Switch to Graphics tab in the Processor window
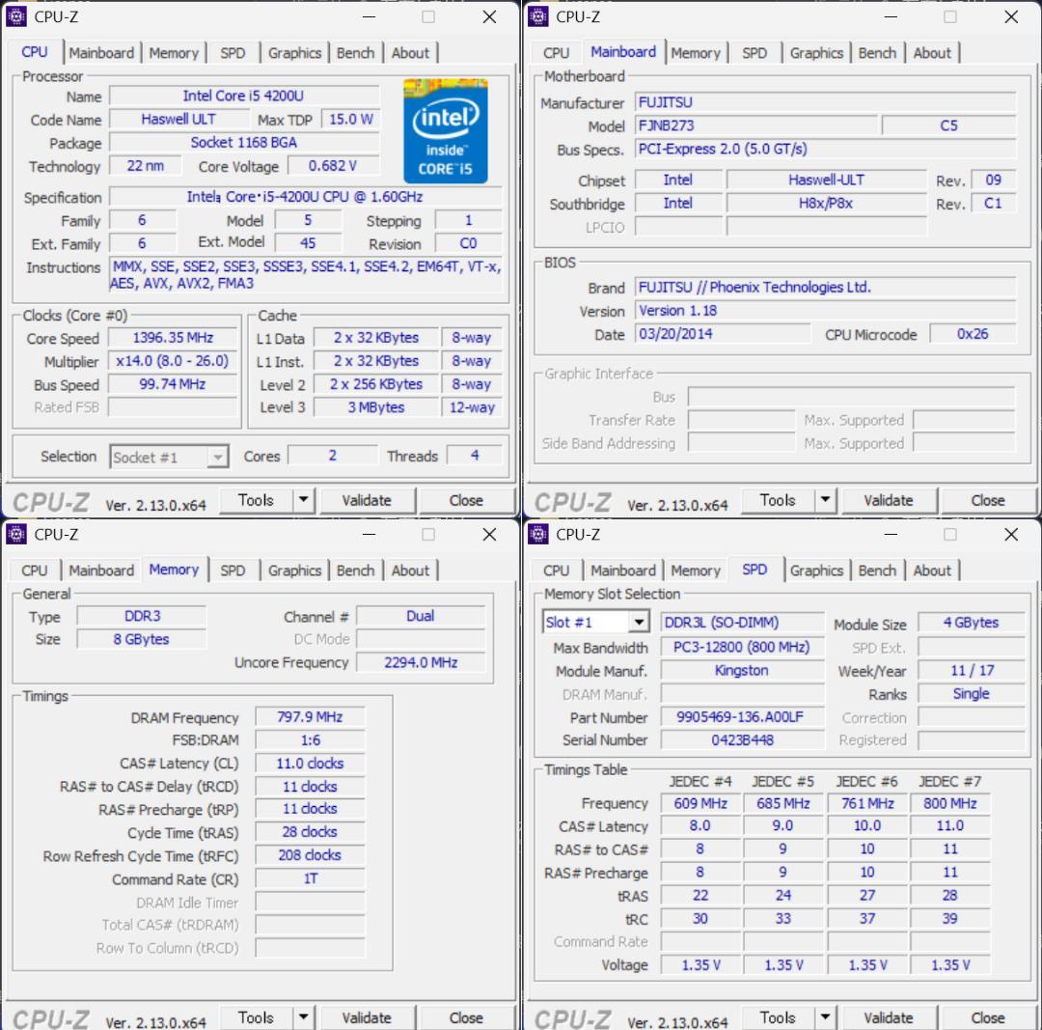This screenshot has height=1030, width=1042. 294,53
